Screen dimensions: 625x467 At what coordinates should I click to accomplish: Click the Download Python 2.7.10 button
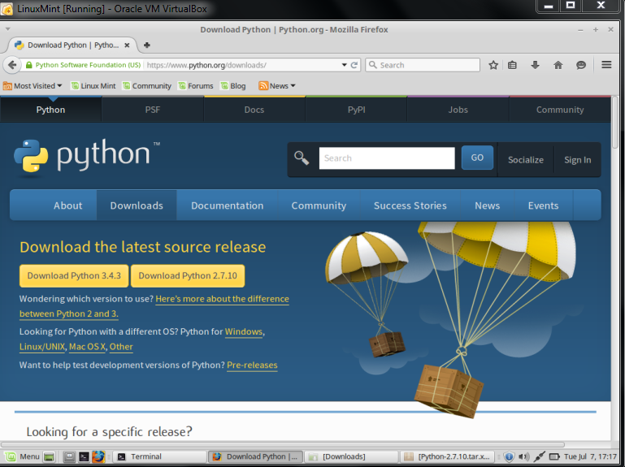click(x=188, y=276)
